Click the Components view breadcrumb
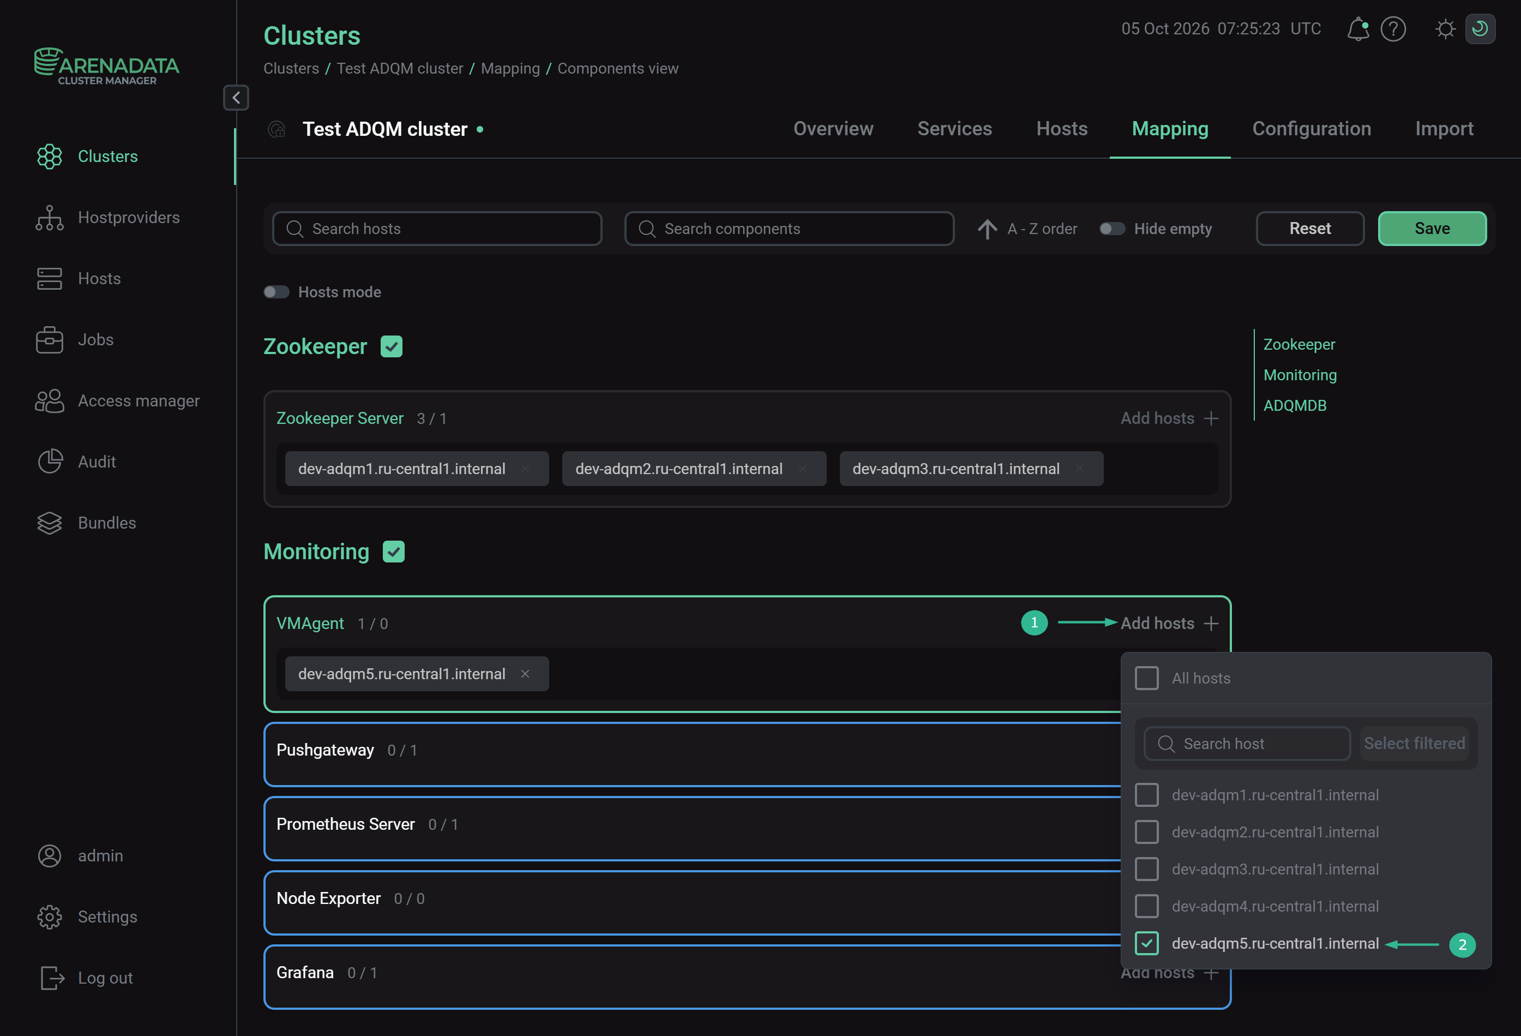Viewport: 1521px width, 1036px height. (x=618, y=69)
